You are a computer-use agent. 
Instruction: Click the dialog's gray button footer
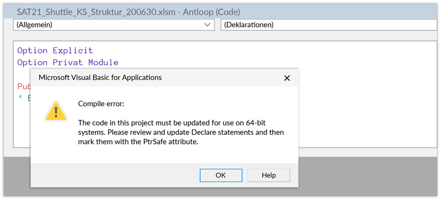click(165, 175)
